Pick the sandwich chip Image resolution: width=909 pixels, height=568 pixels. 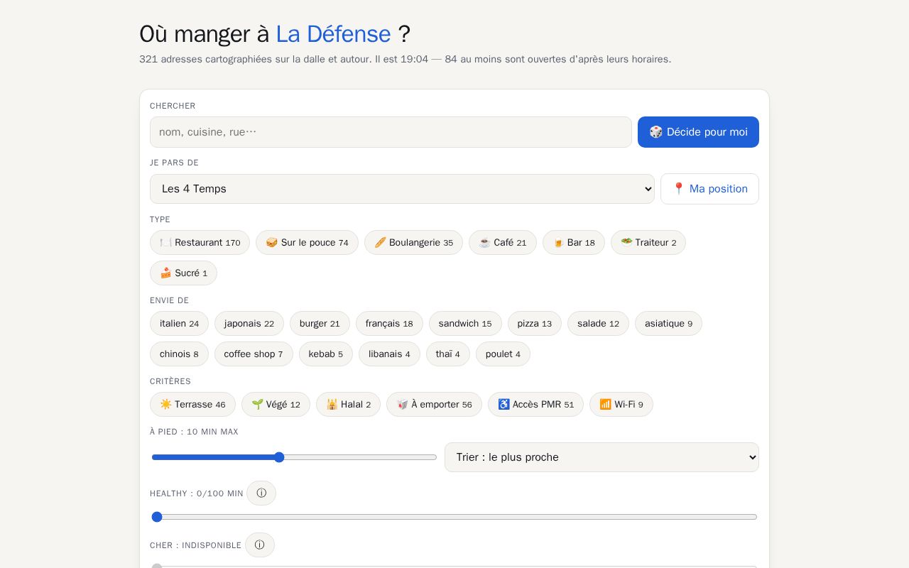pyautogui.click(x=465, y=324)
